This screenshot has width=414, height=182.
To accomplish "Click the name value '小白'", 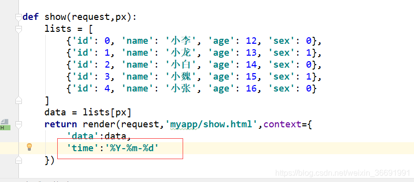I will click(x=181, y=65).
